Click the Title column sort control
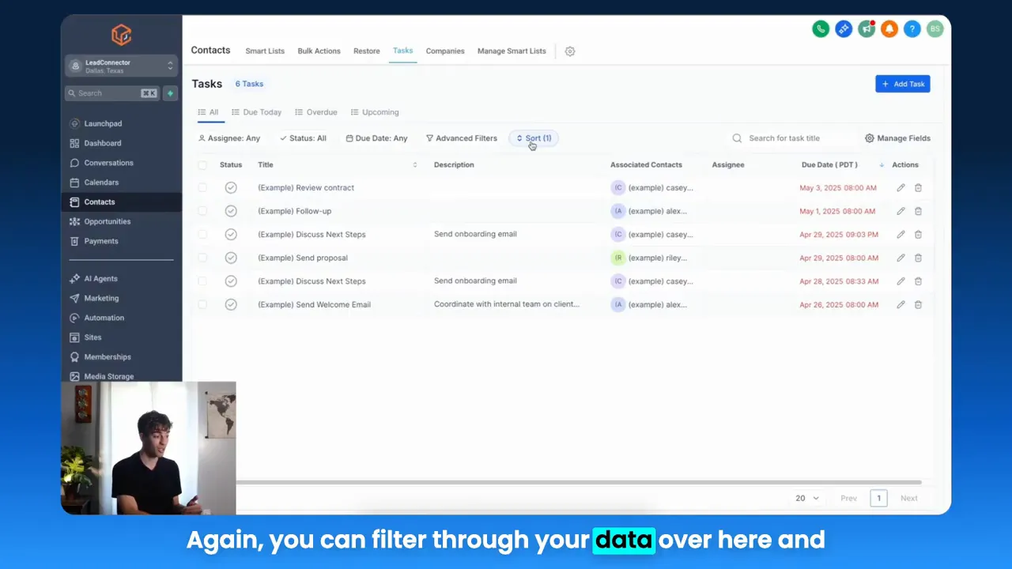 pos(415,164)
